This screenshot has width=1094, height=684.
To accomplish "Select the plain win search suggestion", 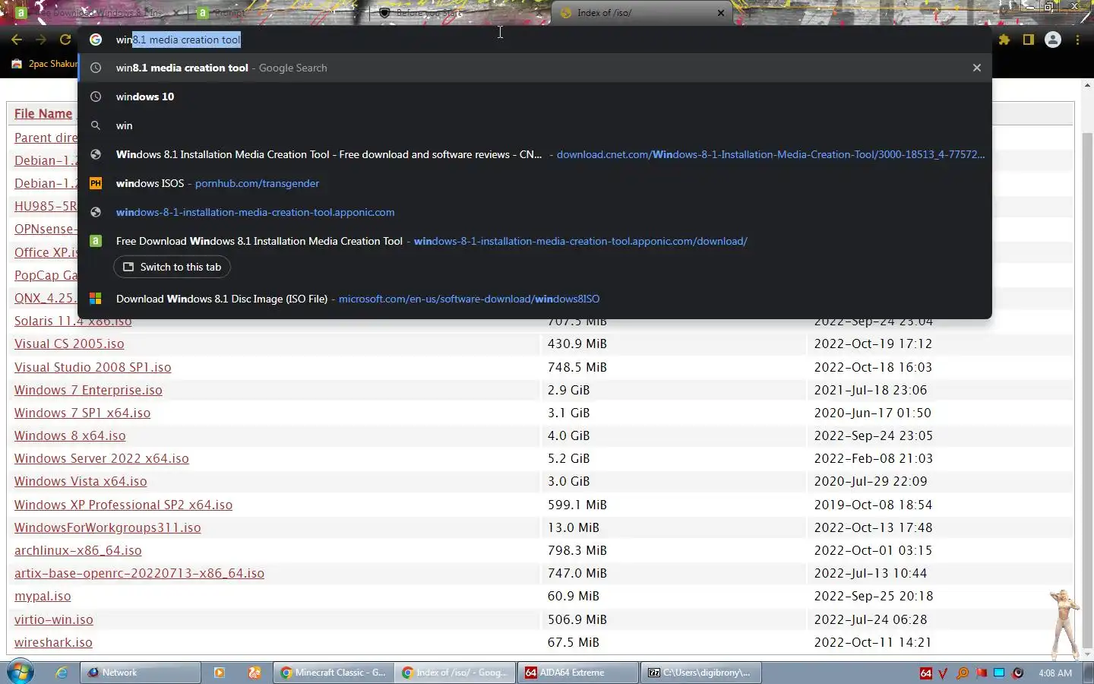I will pos(535,125).
